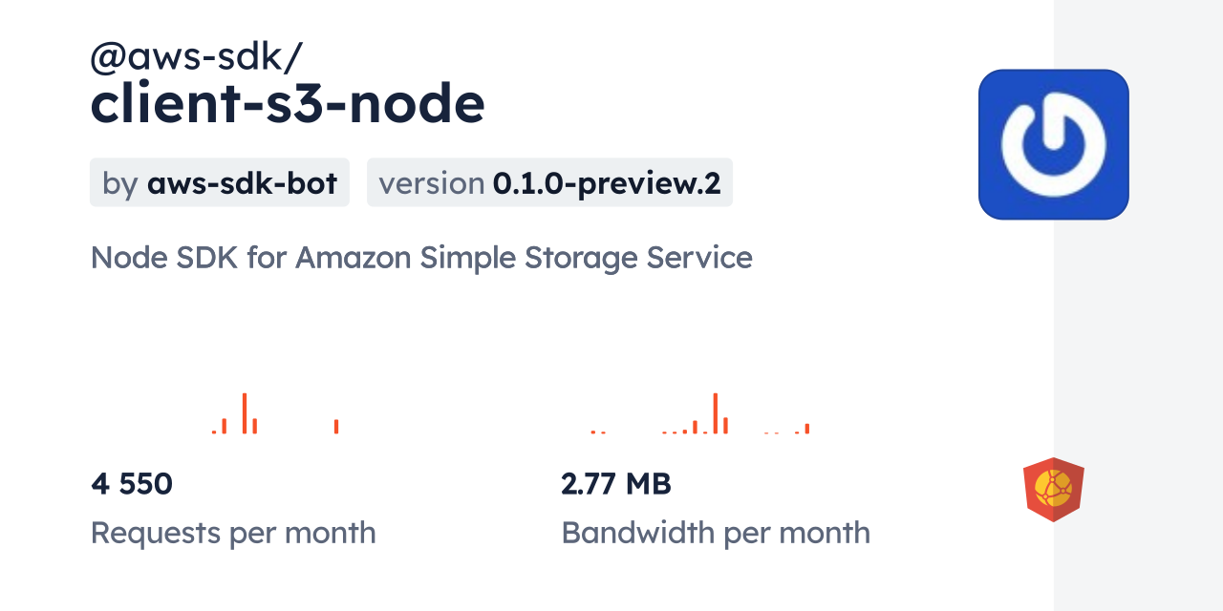Click the "Requests per month" label
The width and height of the screenshot is (1223, 611).
point(233,532)
